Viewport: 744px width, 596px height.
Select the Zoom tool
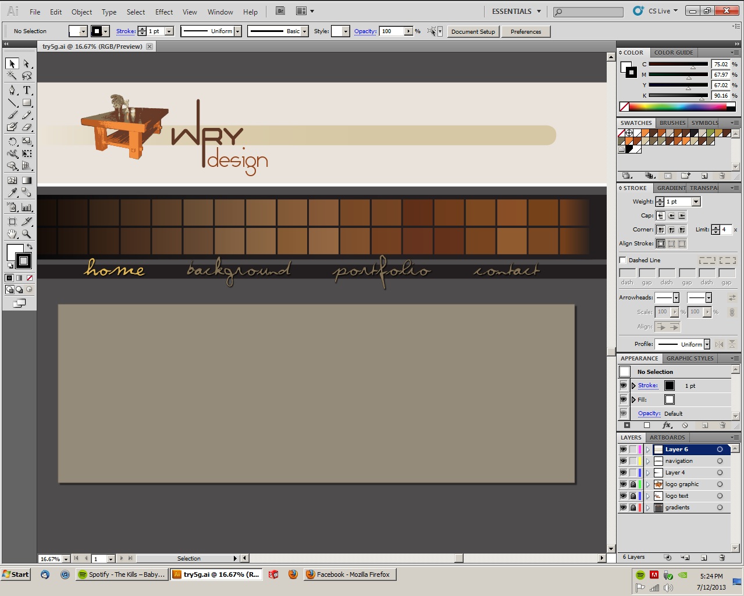pyautogui.click(x=27, y=234)
